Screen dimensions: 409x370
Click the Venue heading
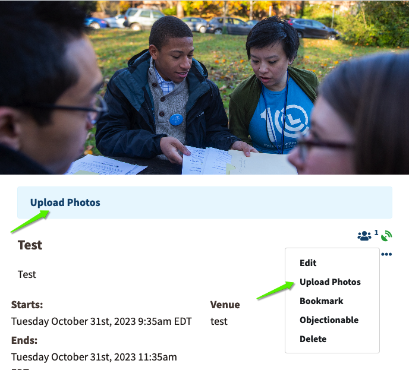225,305
